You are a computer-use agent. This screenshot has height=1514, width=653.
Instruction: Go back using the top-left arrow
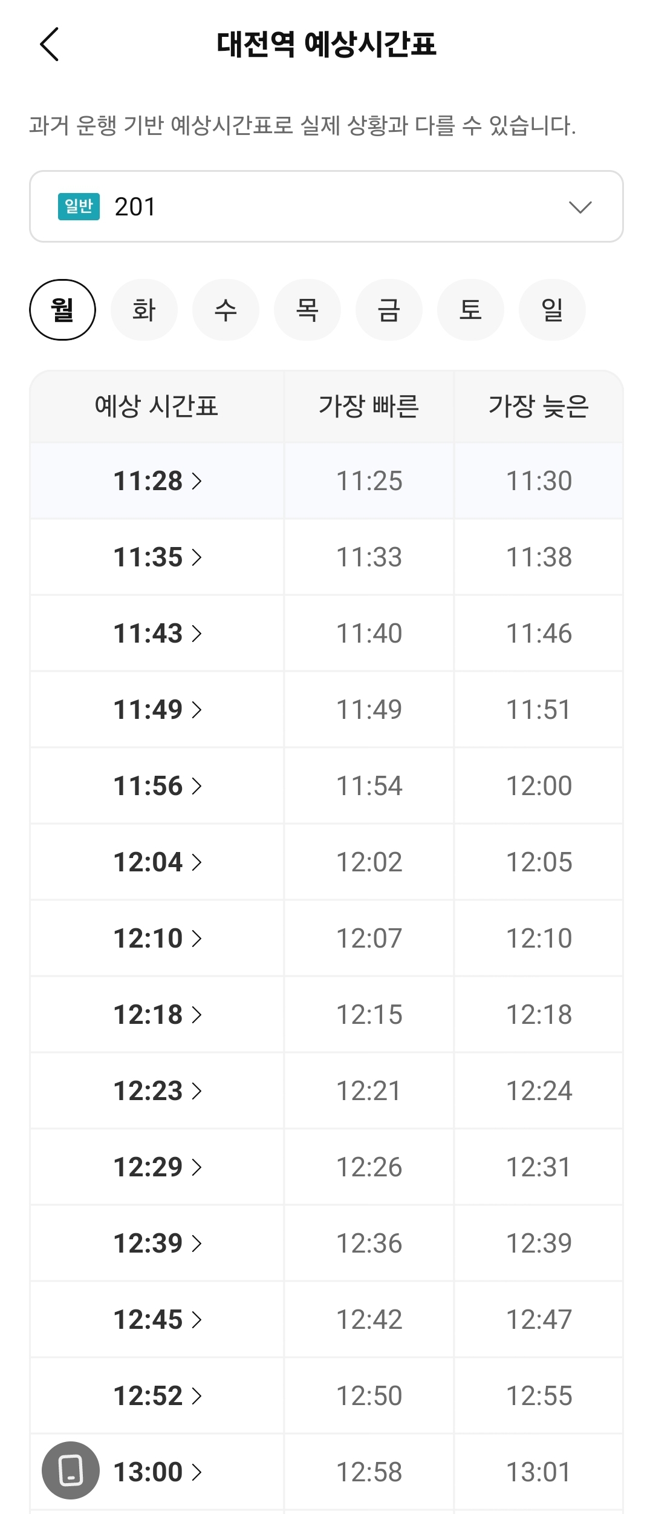click(x=50, y=44)
